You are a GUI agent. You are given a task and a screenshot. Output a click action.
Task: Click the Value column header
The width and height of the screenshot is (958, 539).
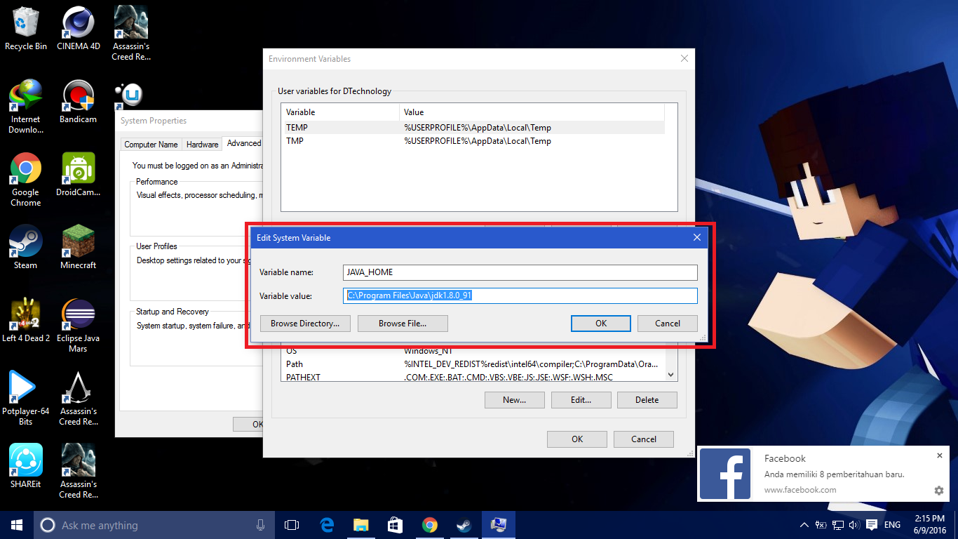[x=532, y=112]
